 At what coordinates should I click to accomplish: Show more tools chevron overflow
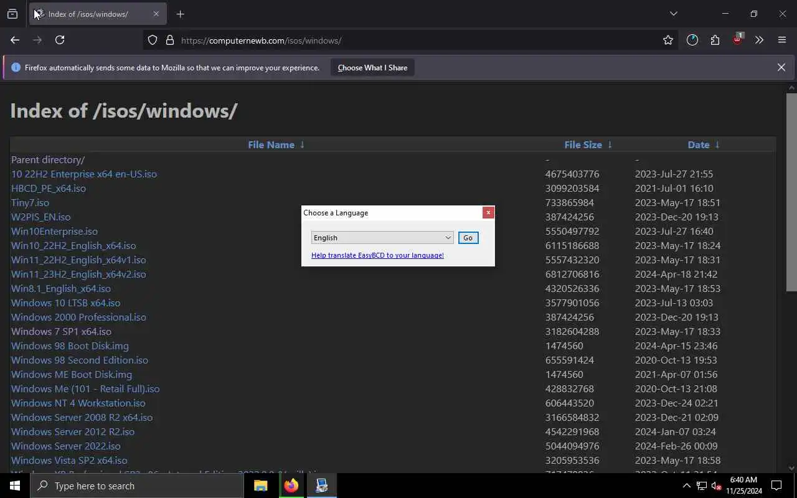tap(759, 40)
